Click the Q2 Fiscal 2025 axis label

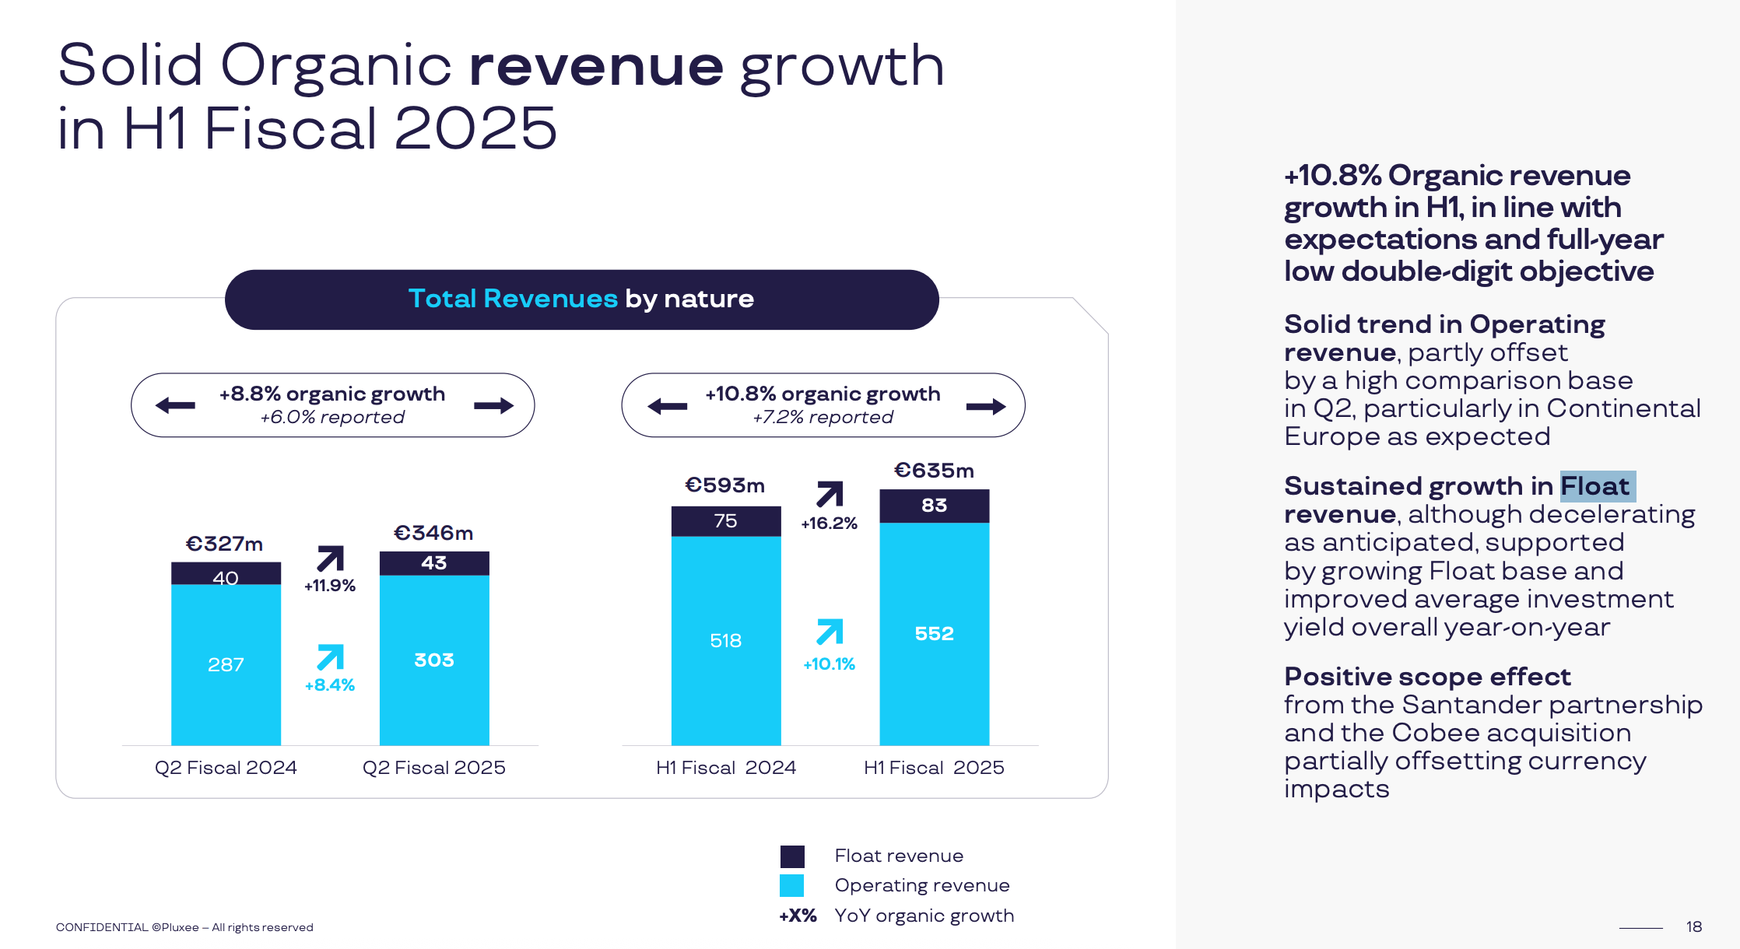pos(433,768)
